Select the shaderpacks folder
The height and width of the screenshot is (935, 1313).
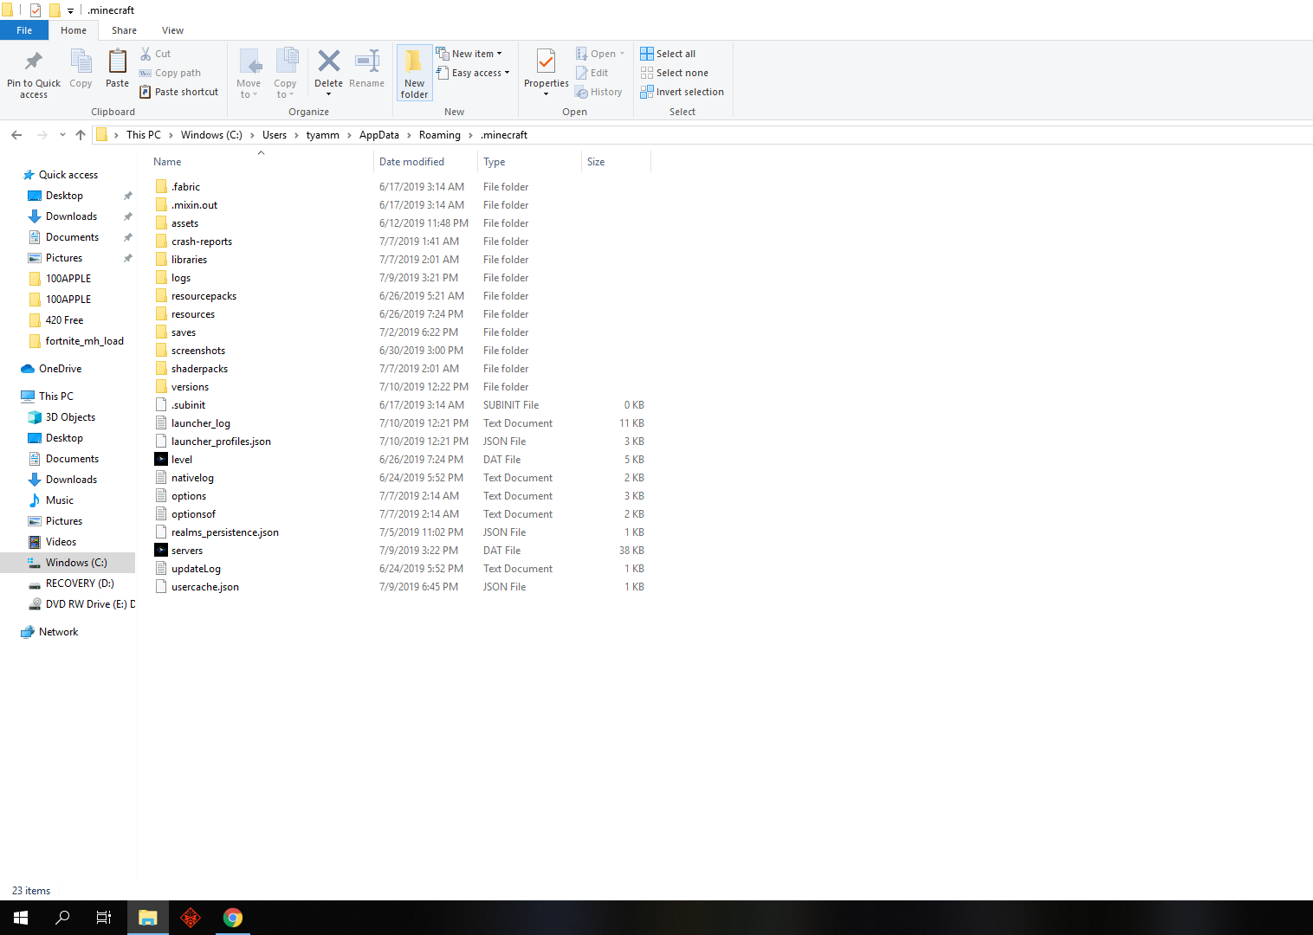tap(199, 369)
